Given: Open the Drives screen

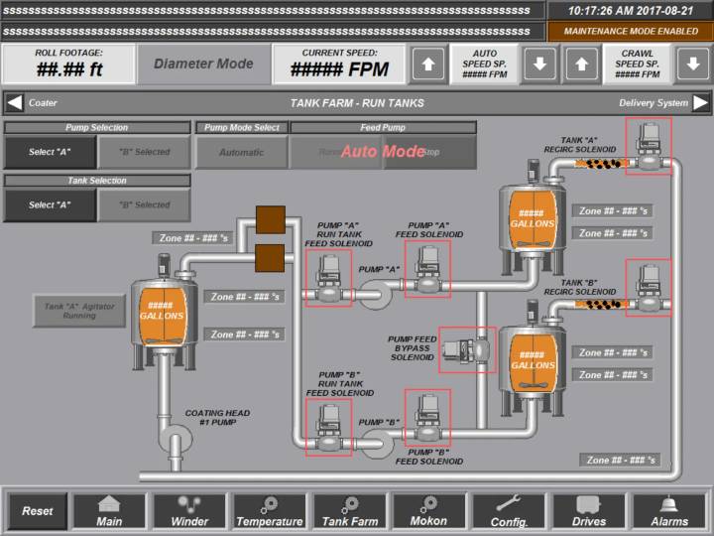Looking at the screenshot, I should (589, 511).
